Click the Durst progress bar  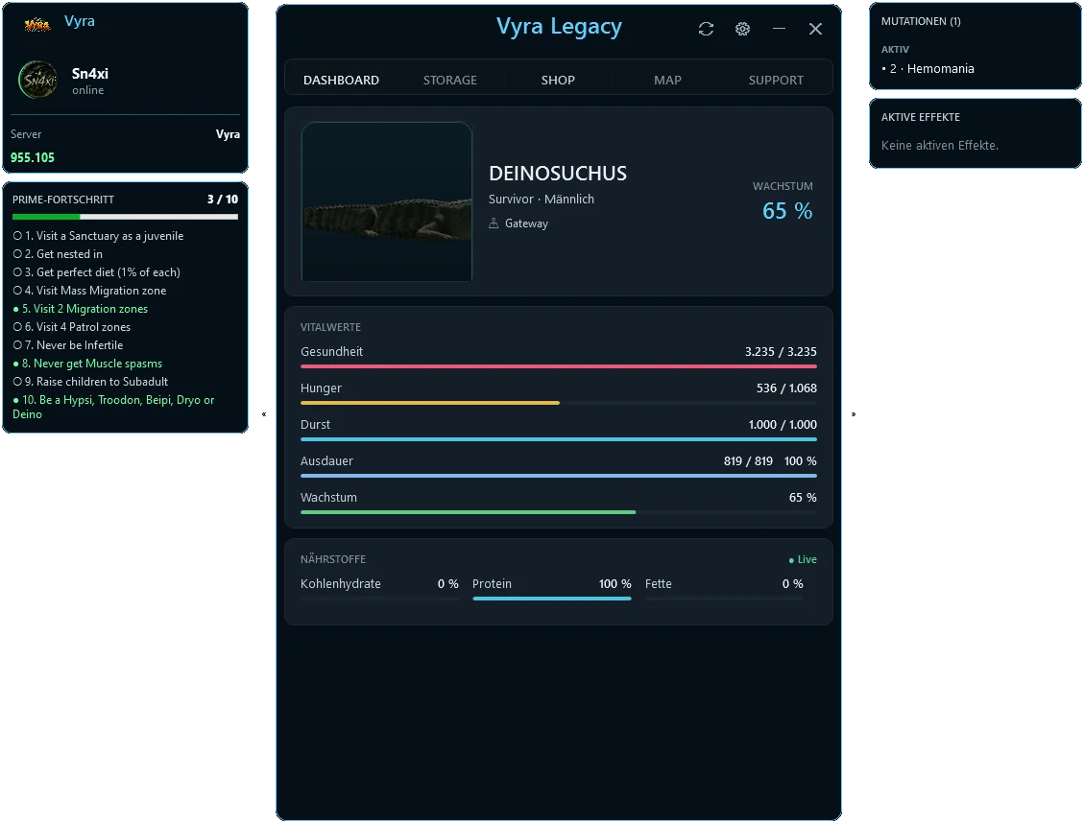[x=559, y=439]
